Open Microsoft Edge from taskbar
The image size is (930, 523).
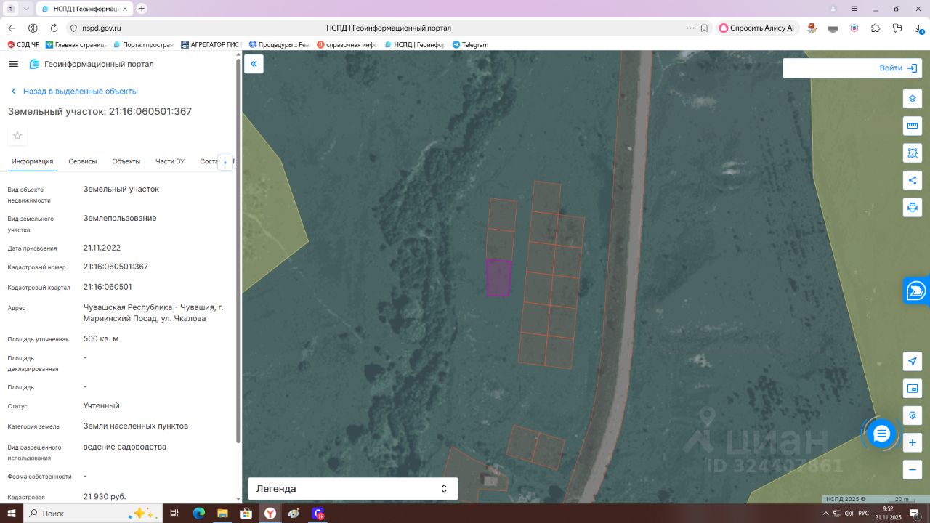pyautogui.click(x=198, y=514)
